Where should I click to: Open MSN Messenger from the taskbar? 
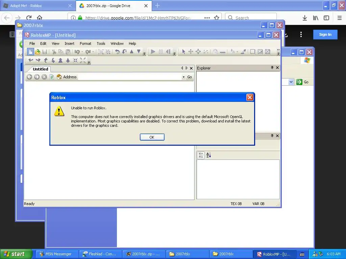tap(57, 254)
